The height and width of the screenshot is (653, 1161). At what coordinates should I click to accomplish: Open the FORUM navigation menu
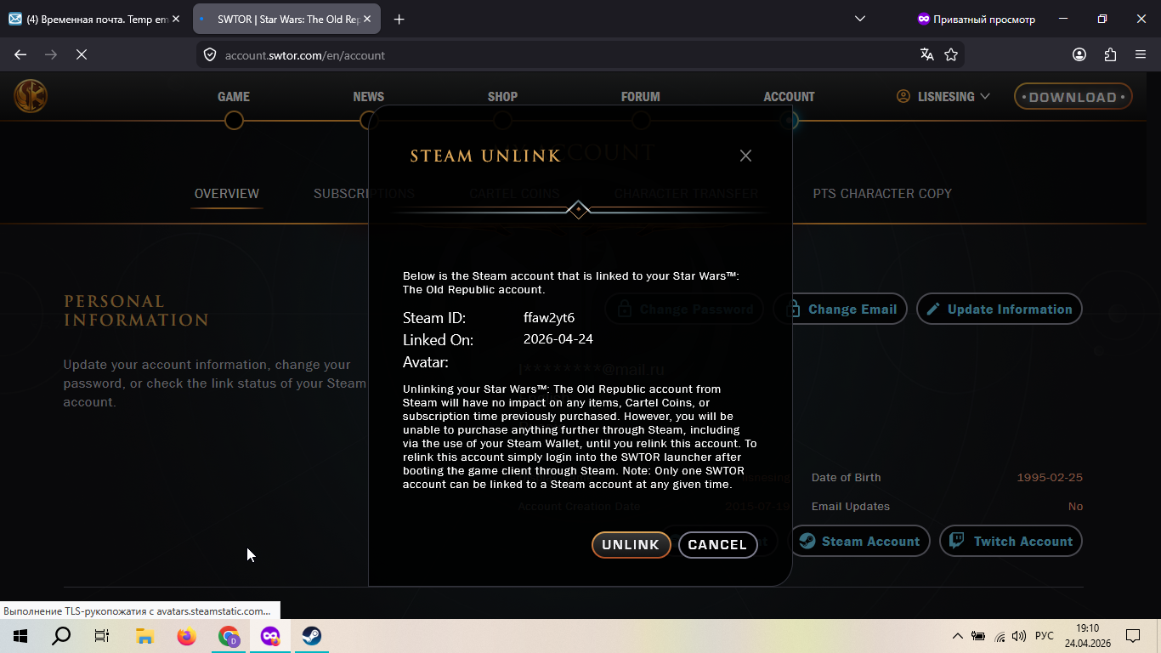tap(640, 97)
